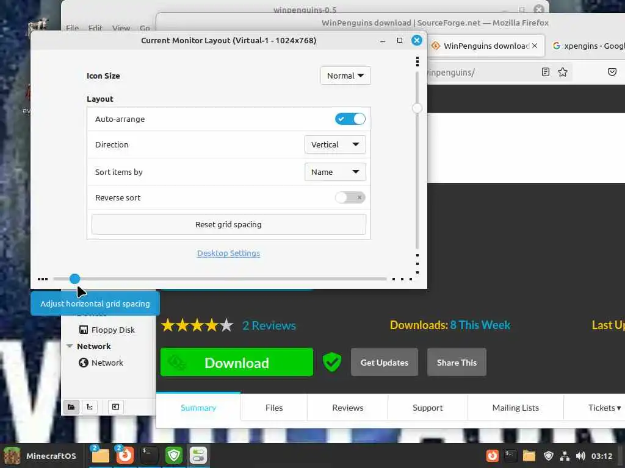625x468 pixels.
Task: Open the Files folder in the taskbar
Action: [100, 455]
